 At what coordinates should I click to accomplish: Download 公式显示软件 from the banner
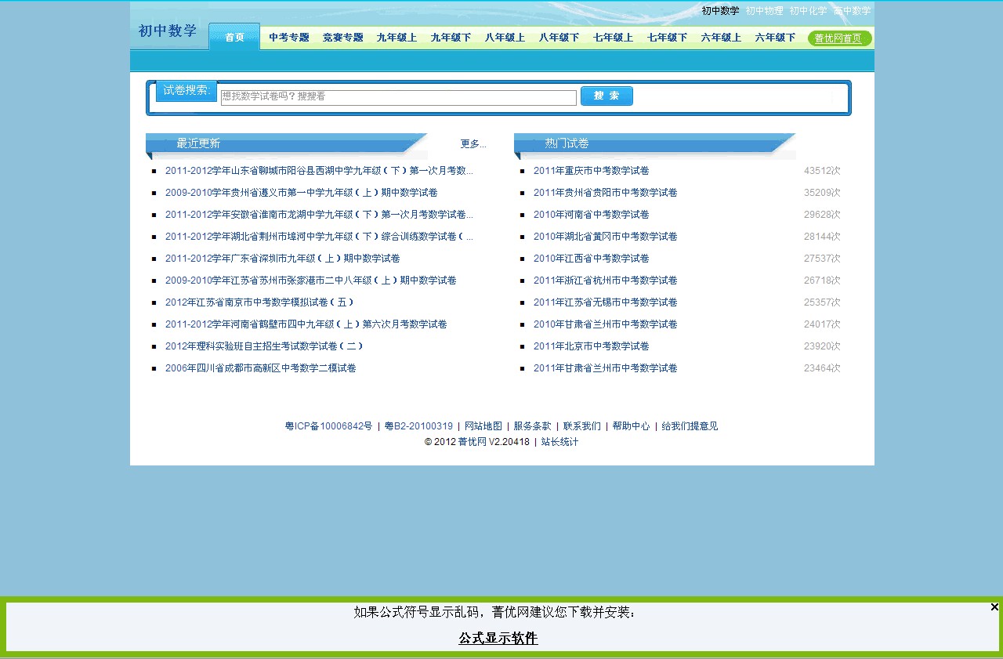pos(498,639)
